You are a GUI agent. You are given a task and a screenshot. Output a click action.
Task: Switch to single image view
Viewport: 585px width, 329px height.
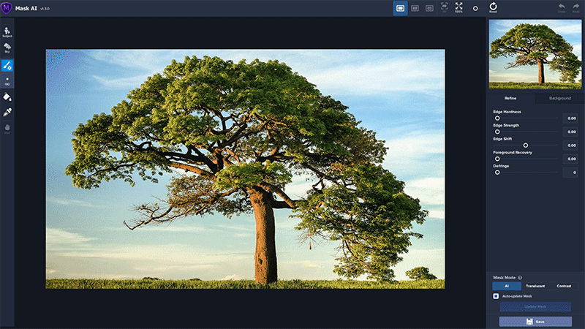[x=400, y=8]
